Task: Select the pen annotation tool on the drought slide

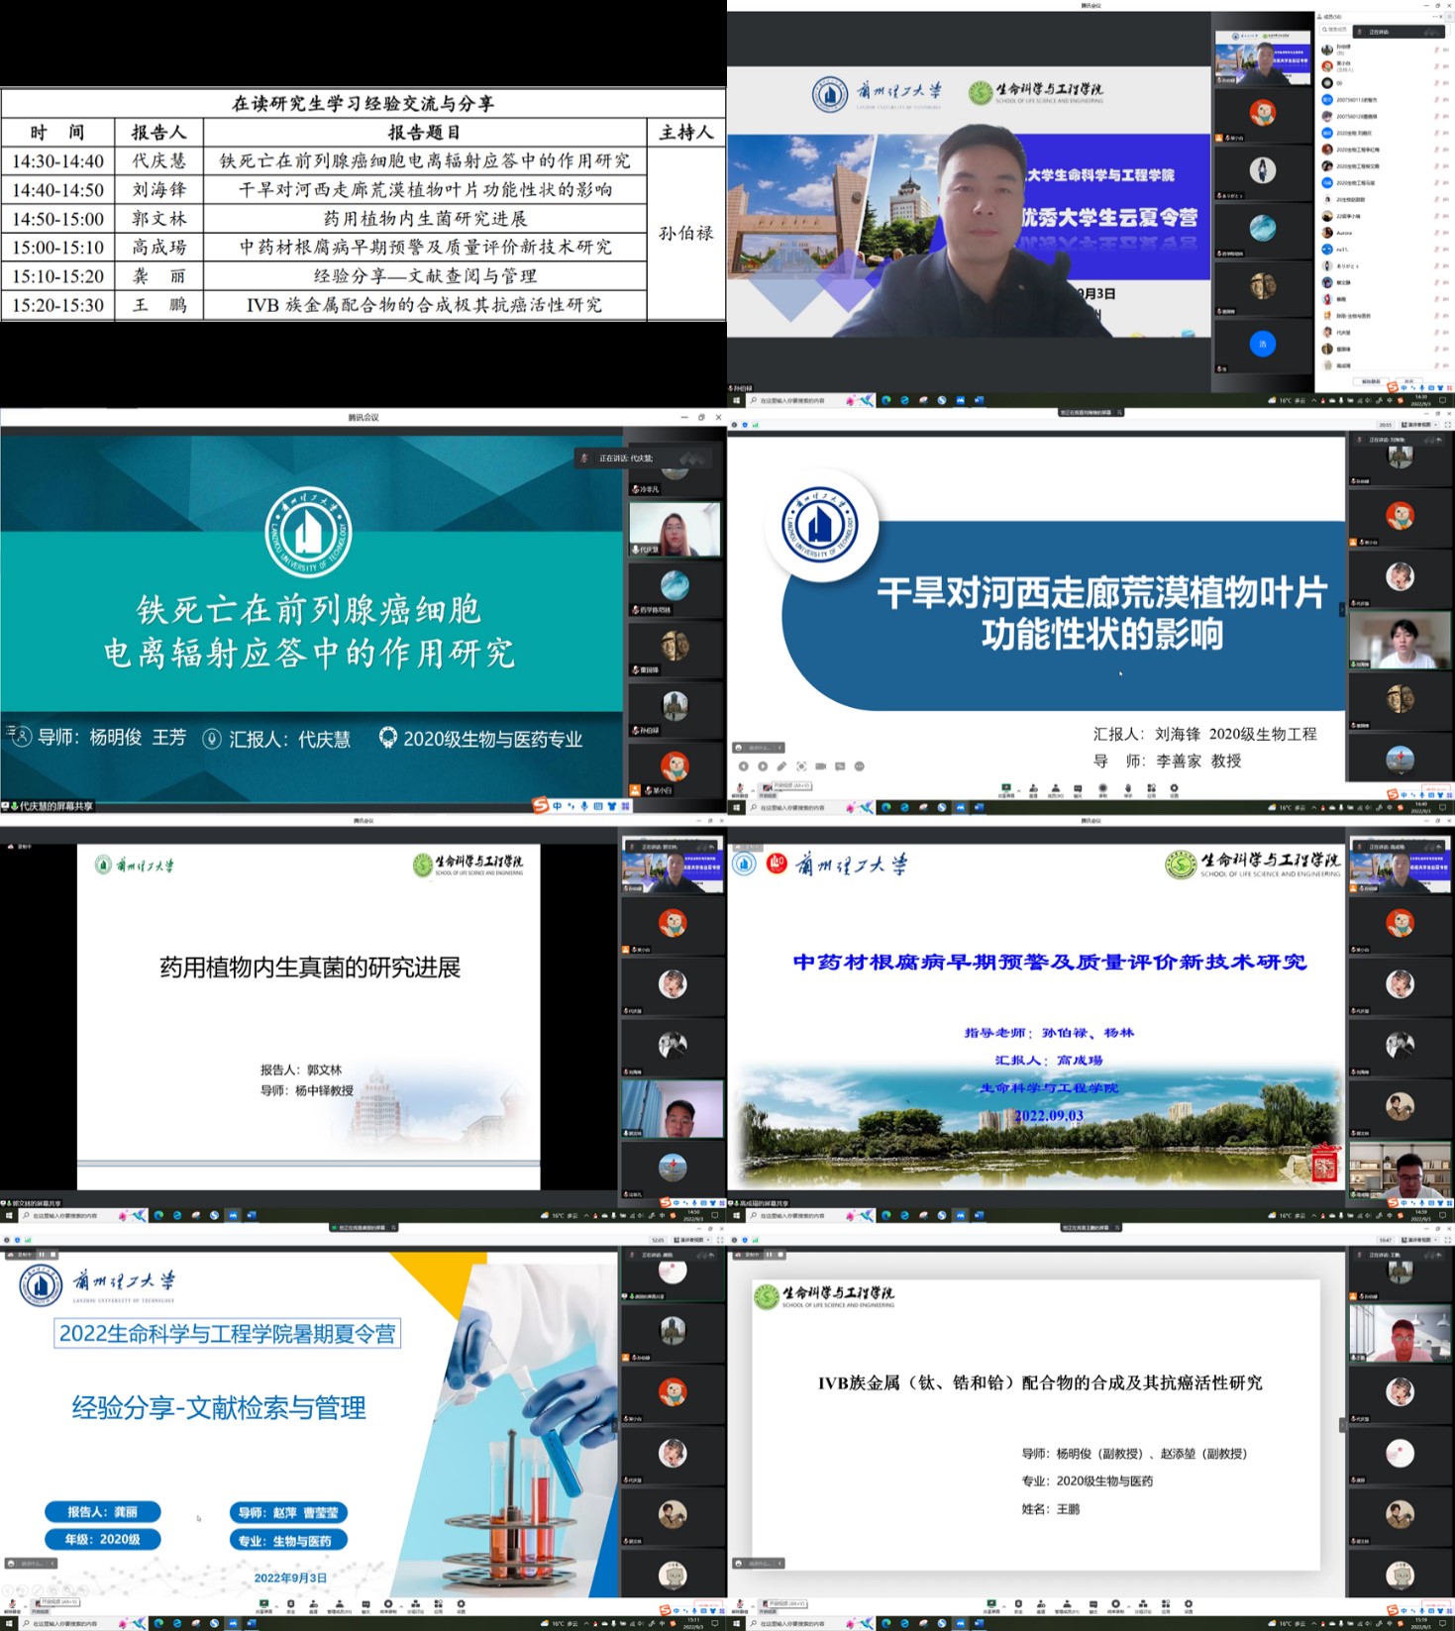Action: tap(781, 765)
